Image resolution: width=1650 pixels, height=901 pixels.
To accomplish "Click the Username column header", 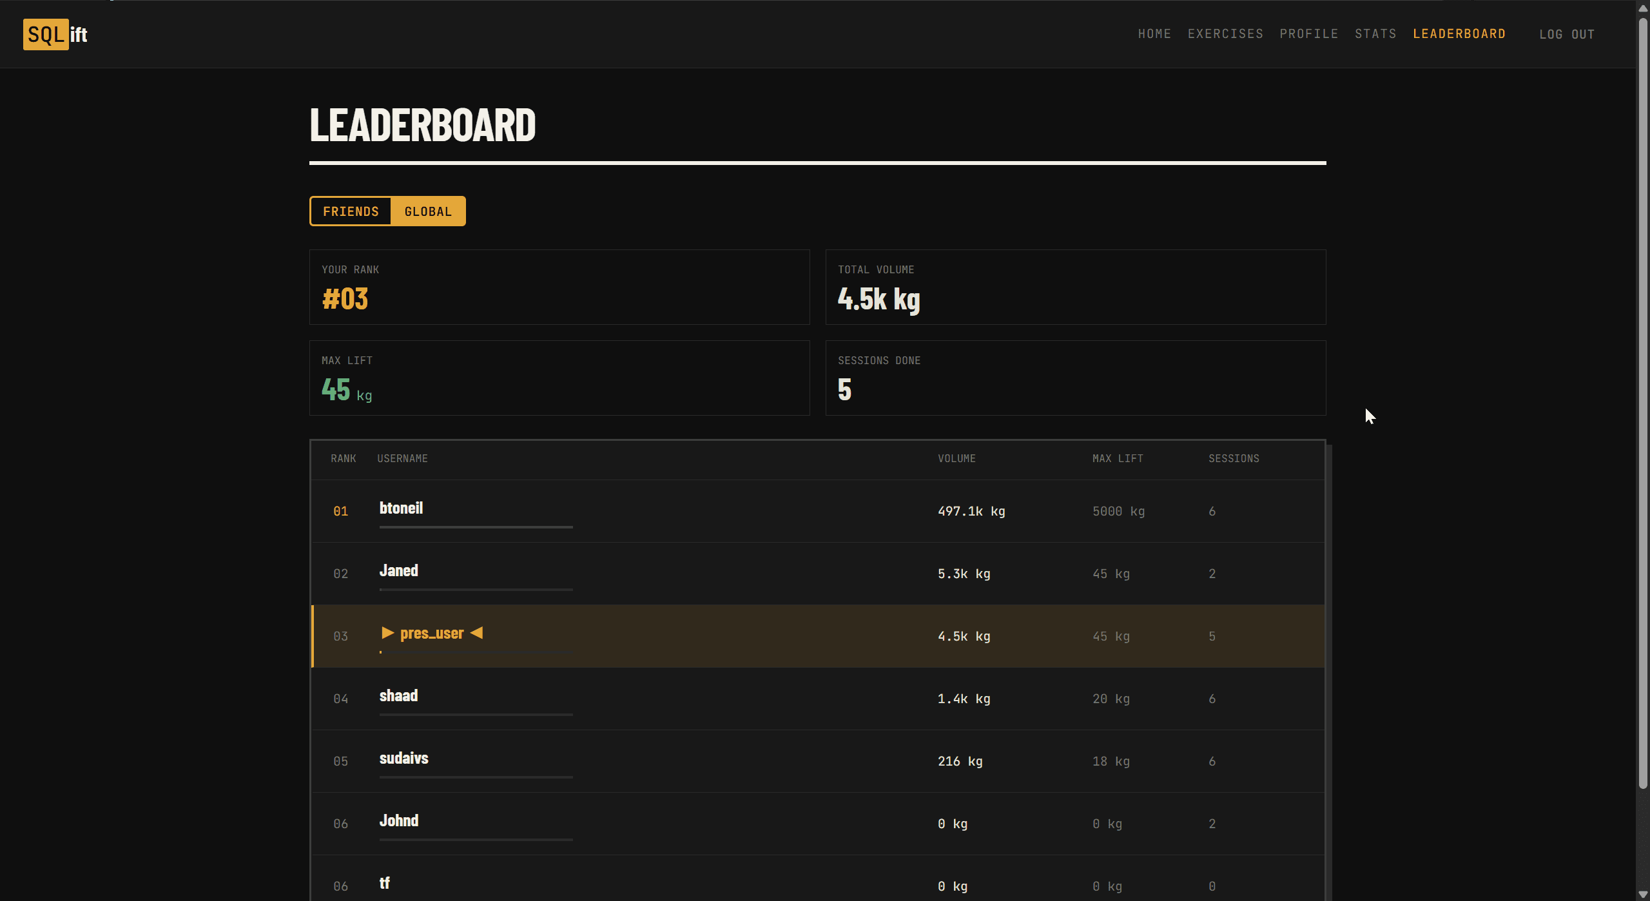I will point(402,458).
